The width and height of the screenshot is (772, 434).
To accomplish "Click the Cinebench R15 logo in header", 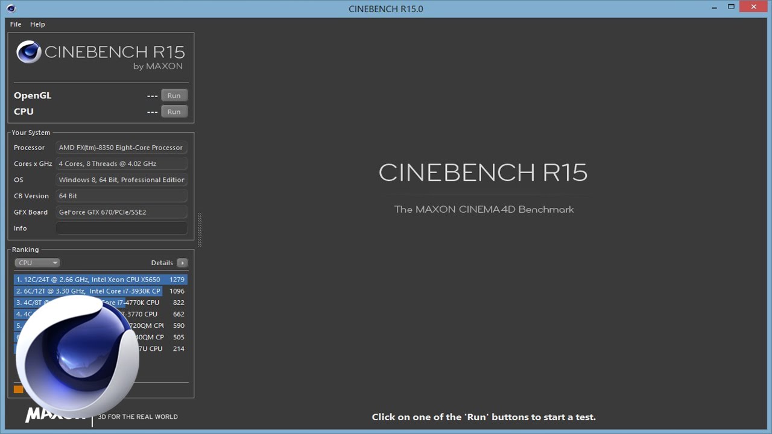I will (100, 55).
